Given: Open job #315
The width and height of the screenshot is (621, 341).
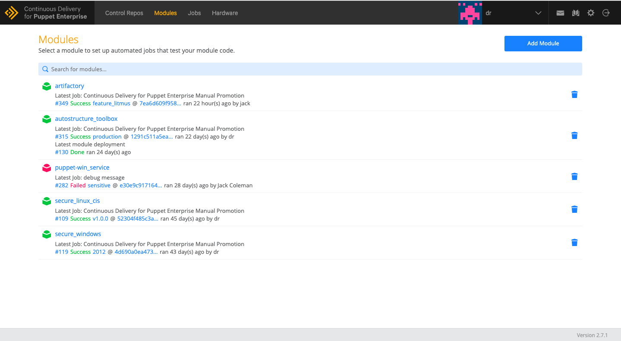Looking at the screenshot, I should (62, 137).
